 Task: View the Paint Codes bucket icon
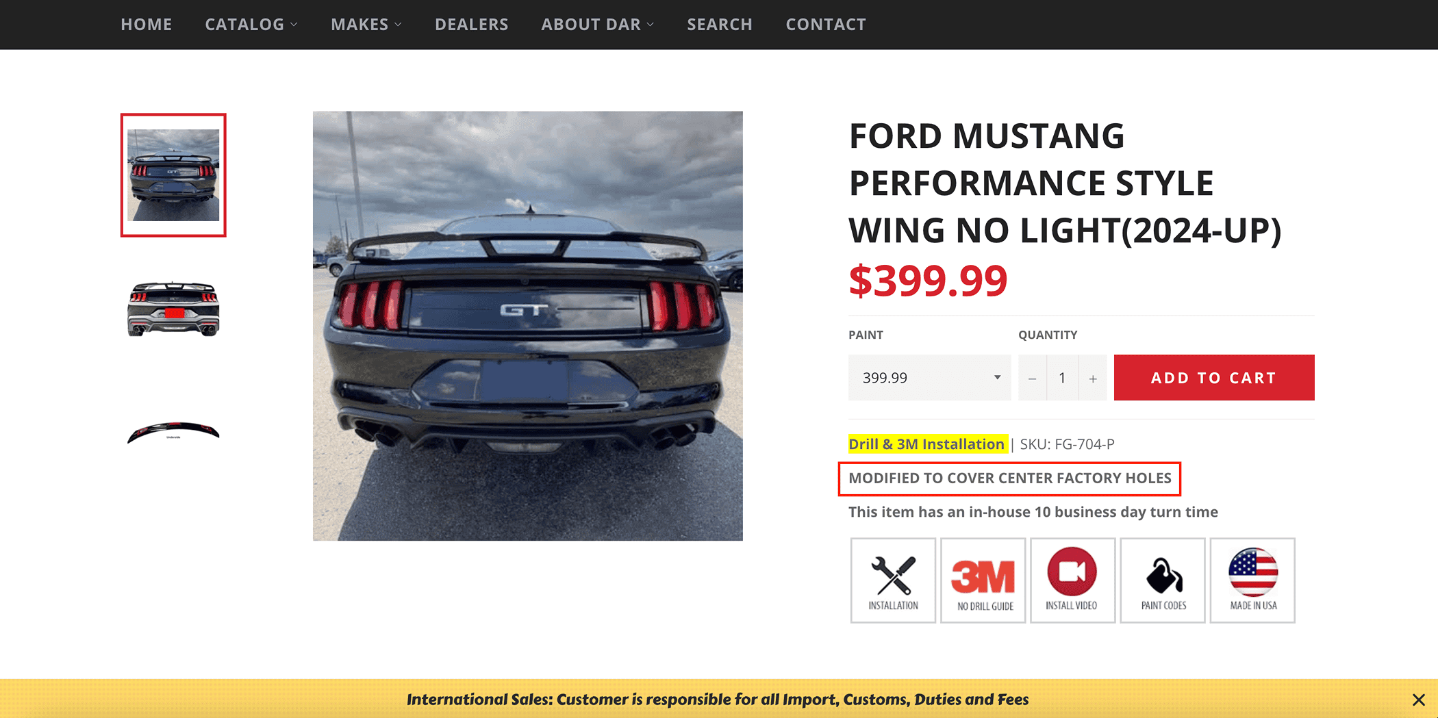[1163, 580]
